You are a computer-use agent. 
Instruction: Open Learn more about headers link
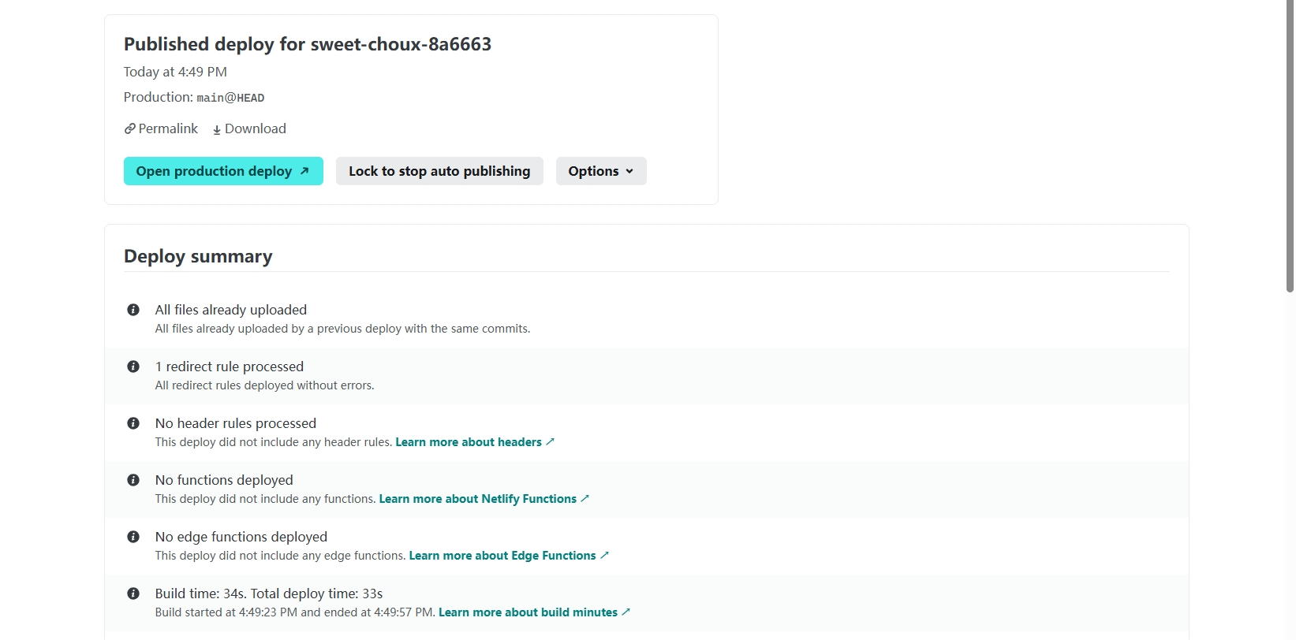(475, 442)
